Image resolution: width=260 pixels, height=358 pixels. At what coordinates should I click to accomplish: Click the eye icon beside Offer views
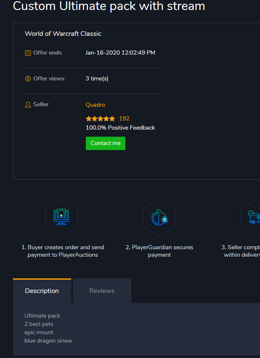[28, 79]
